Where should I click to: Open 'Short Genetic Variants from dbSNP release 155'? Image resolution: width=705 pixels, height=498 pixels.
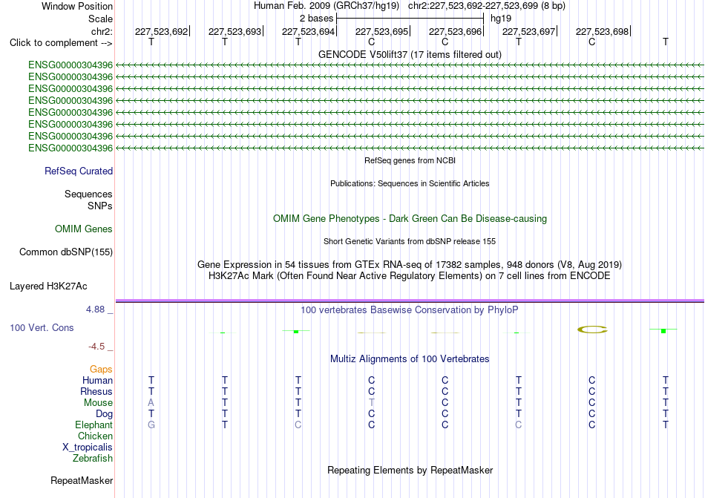click(410, 241)
